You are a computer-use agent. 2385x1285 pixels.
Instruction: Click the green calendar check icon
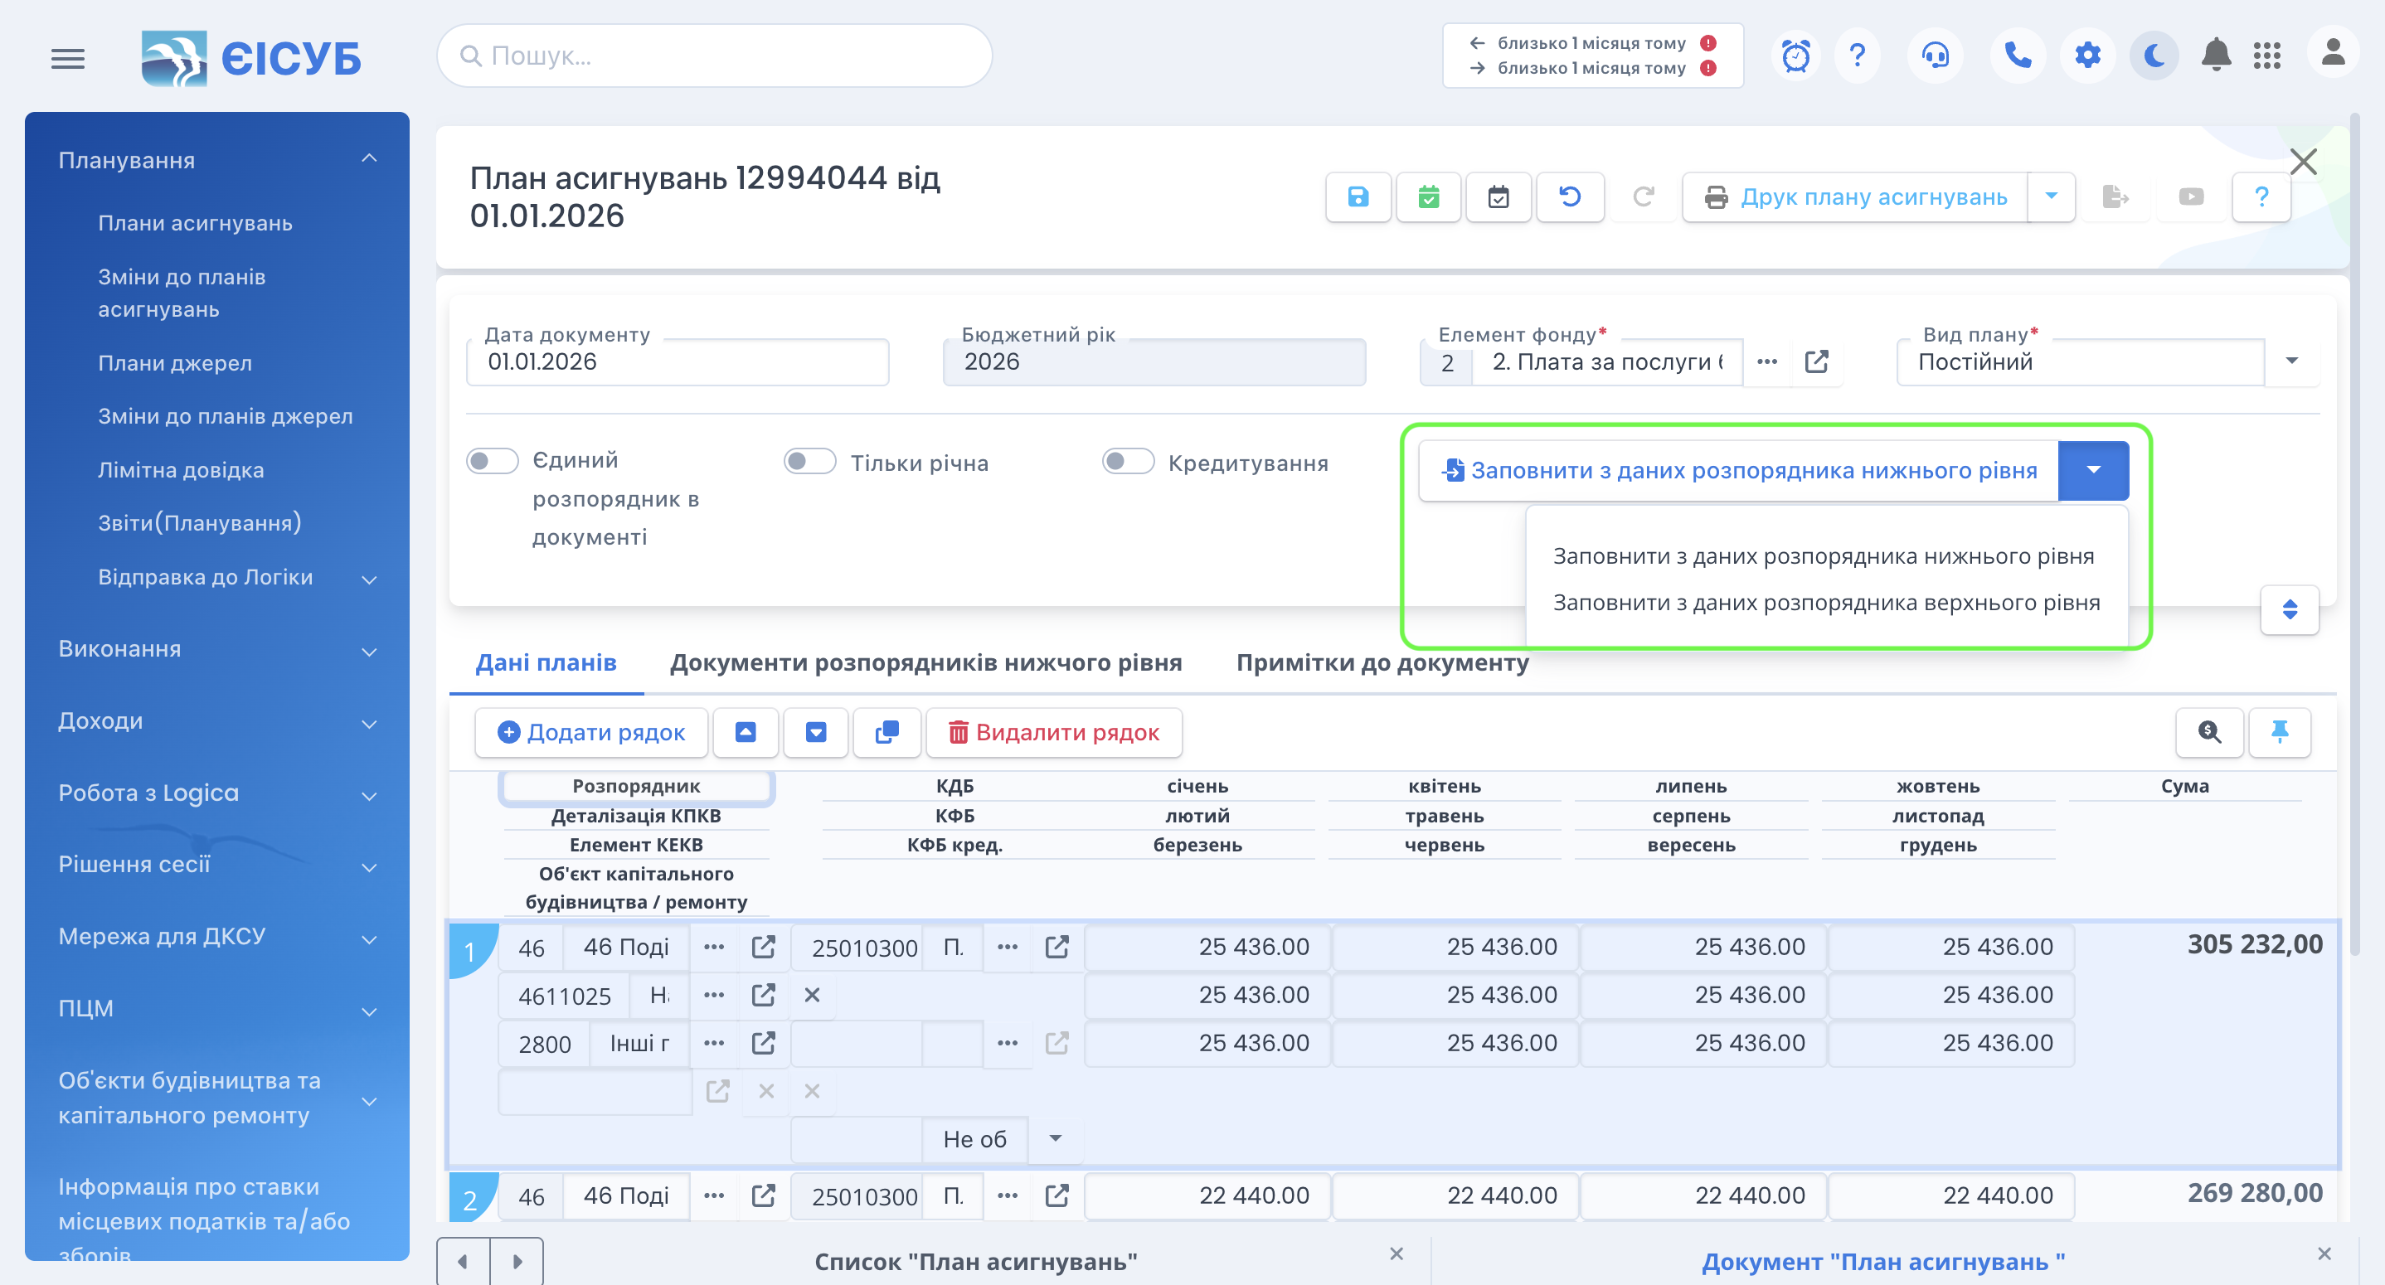click(x=1428, y=196)
